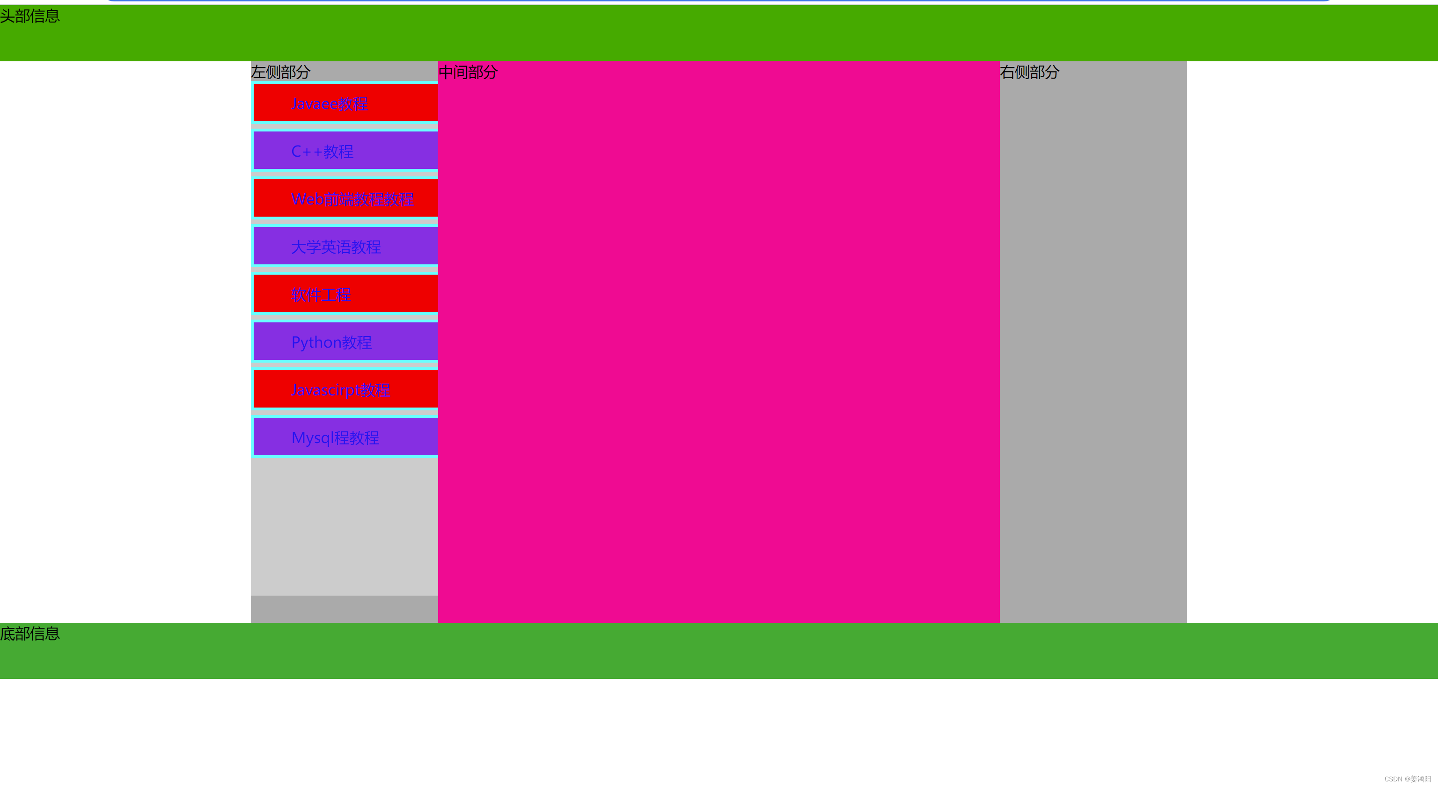Select the 大学英语教程 menu item
This screenshot has width=1438, height=787.
tap(336, 247)
